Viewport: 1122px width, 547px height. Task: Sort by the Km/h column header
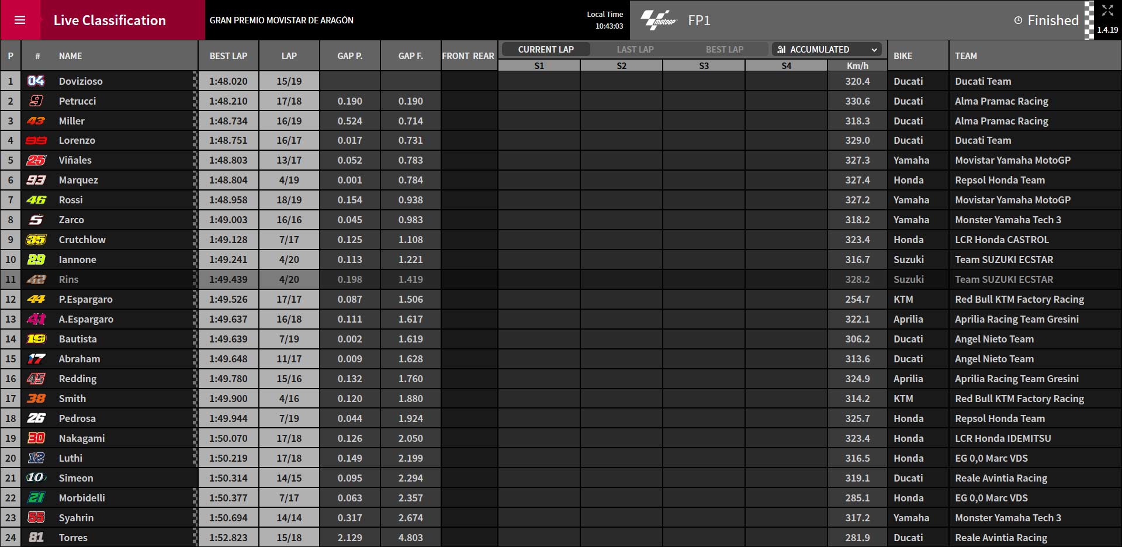click(857, 65)
